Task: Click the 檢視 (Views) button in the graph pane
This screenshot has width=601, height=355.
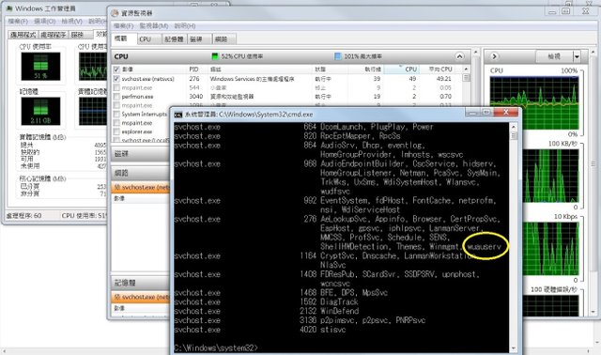Action: tap(554, 56)
